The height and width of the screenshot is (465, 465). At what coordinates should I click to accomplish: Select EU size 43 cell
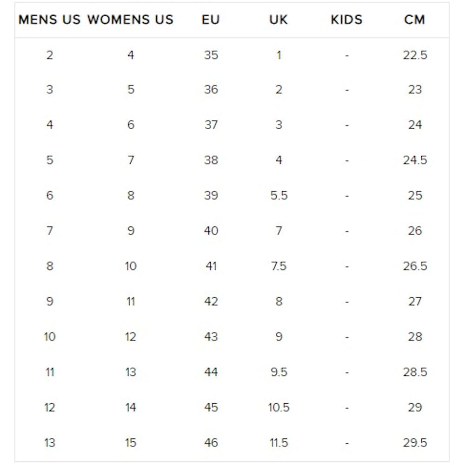tap(211, 337)
